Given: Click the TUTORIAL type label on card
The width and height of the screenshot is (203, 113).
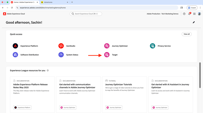Looking at the screenshot, I should click(112, 81).
